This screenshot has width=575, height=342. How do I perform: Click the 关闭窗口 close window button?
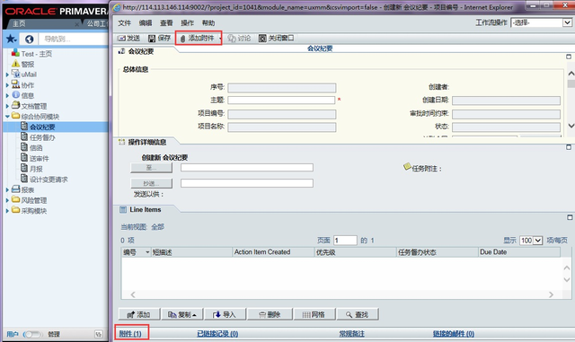pos(277,38)
